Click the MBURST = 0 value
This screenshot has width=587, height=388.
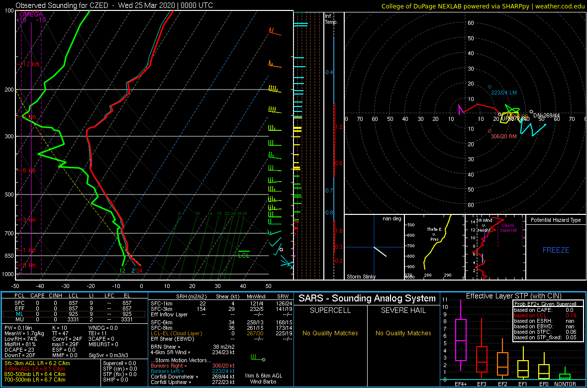103,344
